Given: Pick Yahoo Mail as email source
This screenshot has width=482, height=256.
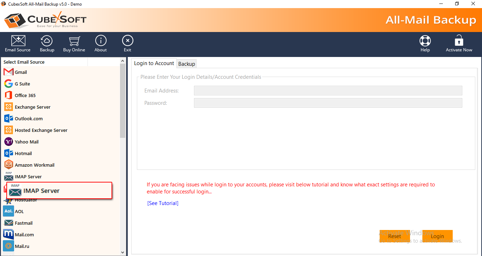Looking at the screenshot, I should tap(26, 142).
